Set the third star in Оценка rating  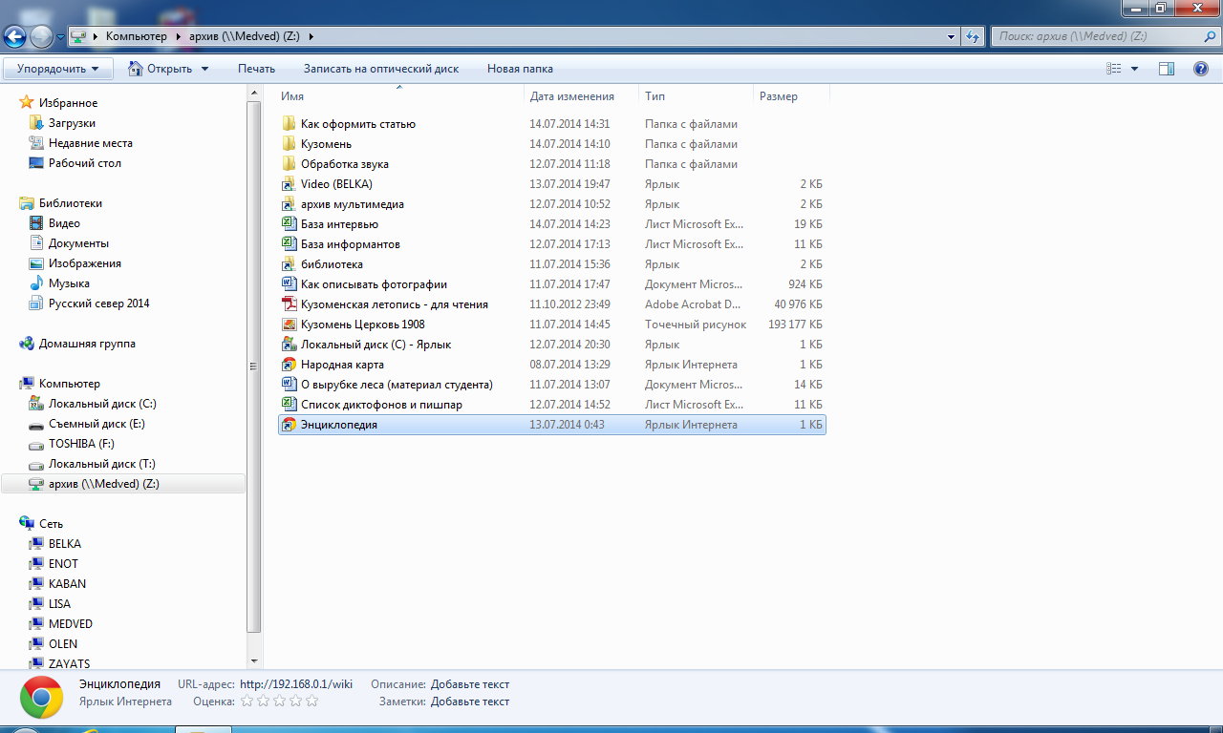(279, 702)
